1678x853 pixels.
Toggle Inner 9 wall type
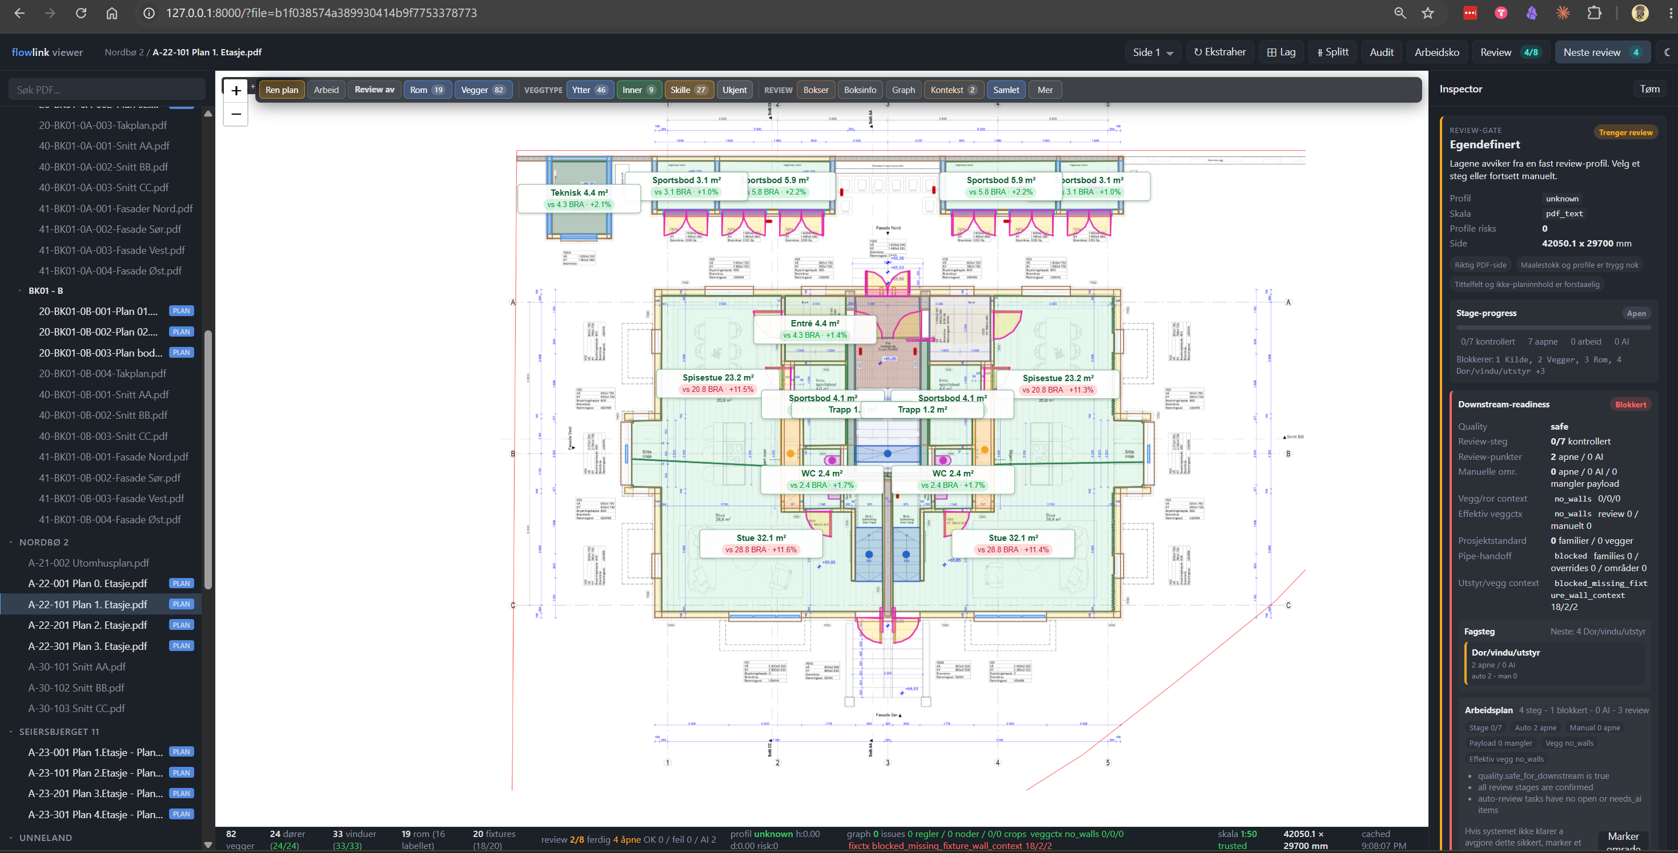click(x=639, y=90)
